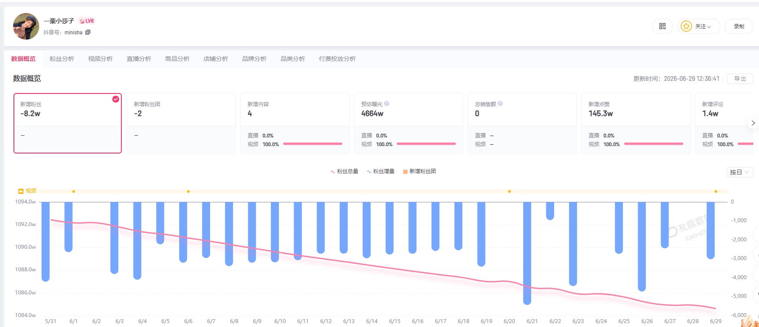Click the video marker dot above 6/29

coord(716,191)
